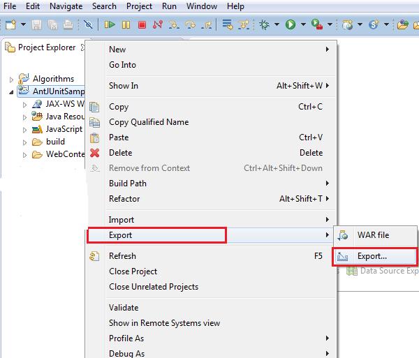Viewport: 419px width, 358px height.
Task: Click the Print toolbar icon
Action: (x=68, y=25)
